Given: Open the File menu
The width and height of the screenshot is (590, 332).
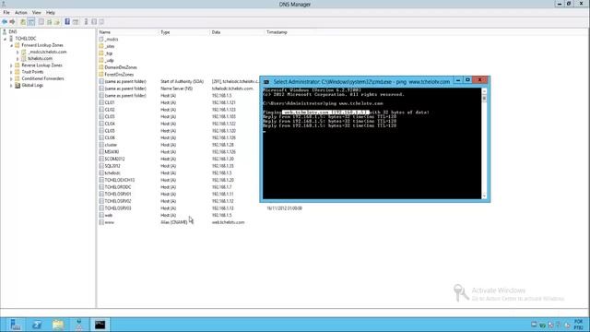Looking at the screenshot, I should [x=6, y=12].
